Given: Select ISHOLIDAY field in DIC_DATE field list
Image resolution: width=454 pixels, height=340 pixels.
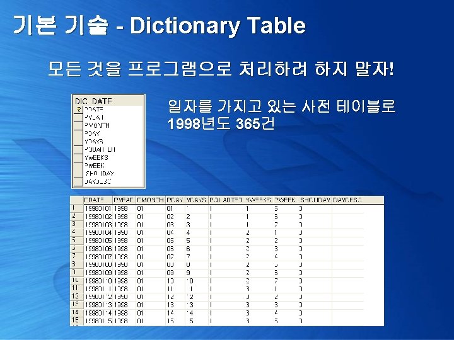Looking at the screenshot, I should coord(100,174).
